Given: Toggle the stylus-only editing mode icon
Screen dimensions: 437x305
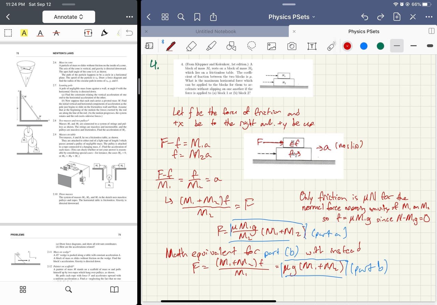Looking at the screenshot, I should tap(413, 17).
